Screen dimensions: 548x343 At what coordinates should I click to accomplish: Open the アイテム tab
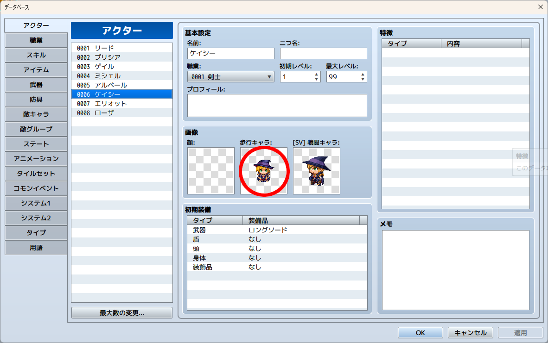tap(36, 70)
